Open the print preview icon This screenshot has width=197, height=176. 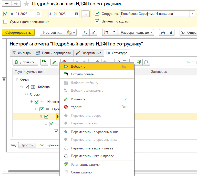(171, 32)
